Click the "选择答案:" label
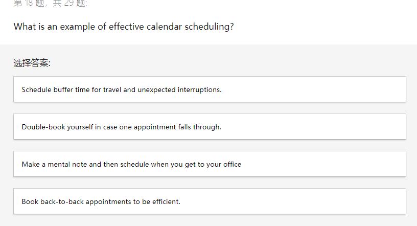 (32, 63)
